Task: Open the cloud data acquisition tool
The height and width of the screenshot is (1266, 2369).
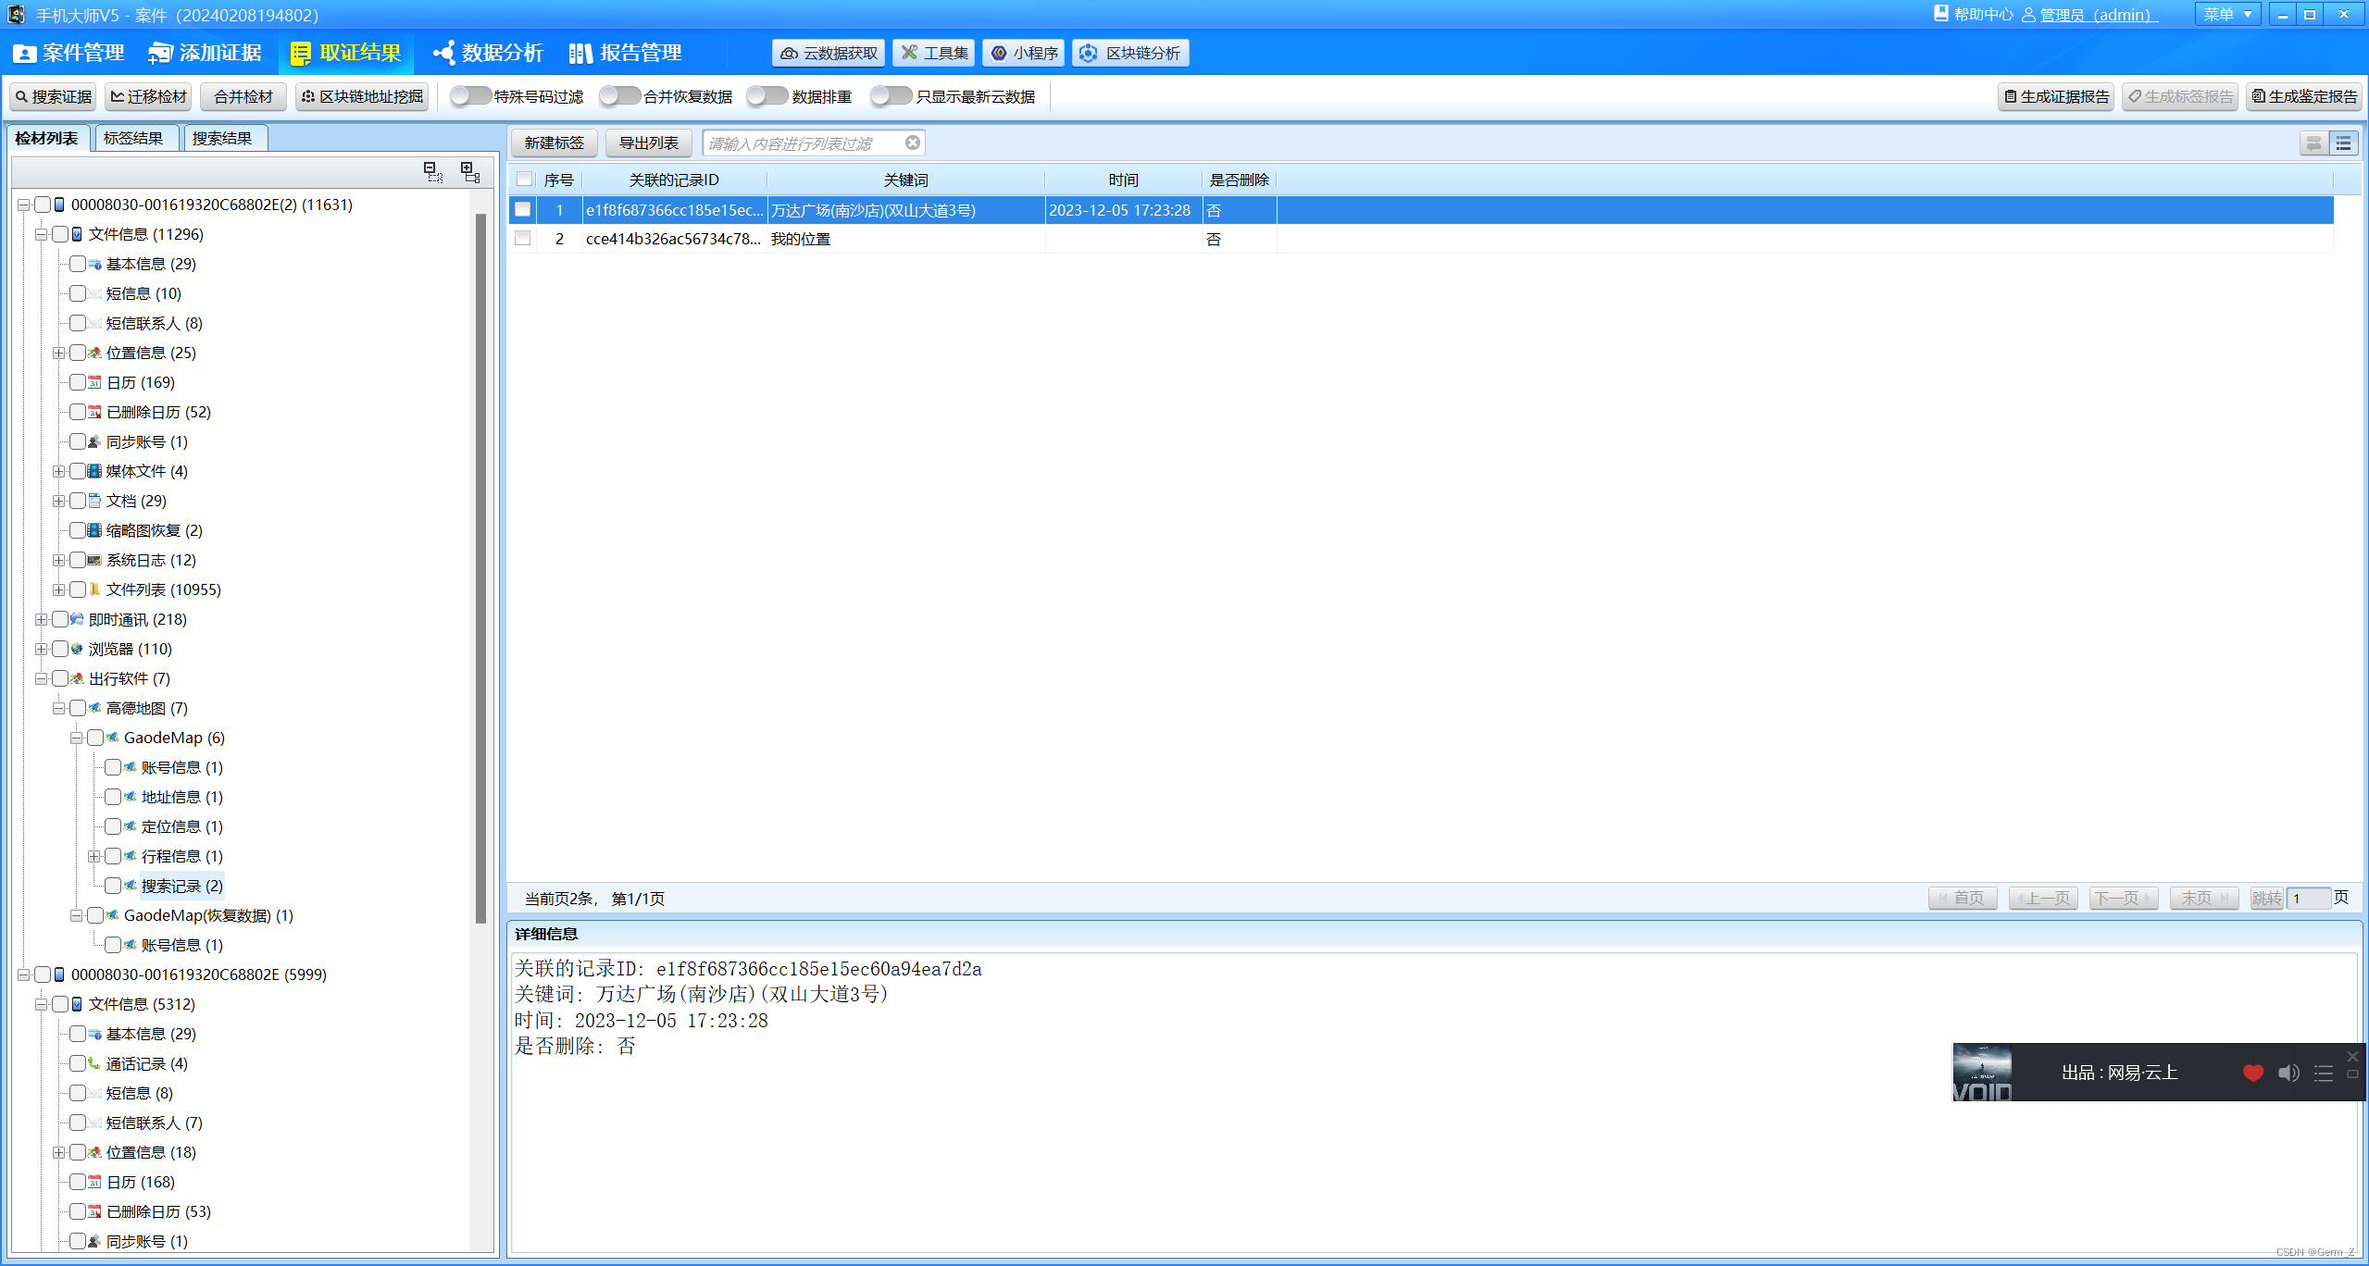Action: pyautogui.click(x=829, y=53)
